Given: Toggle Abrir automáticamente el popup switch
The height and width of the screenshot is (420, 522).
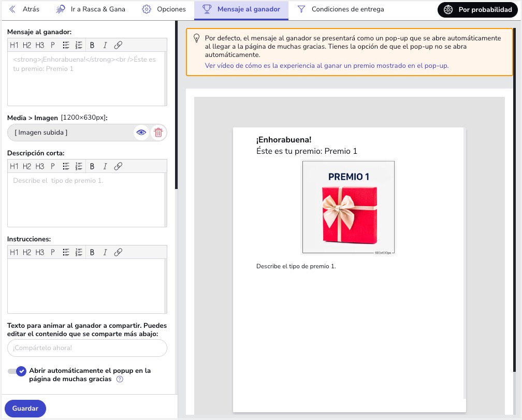Looking at the screenshot, I should [x=17, y=371].
